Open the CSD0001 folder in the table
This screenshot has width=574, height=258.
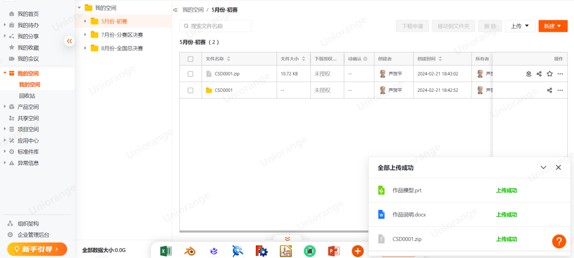pos(223,90)
